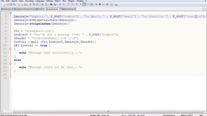Click "Message sent successfully..." string
The width and height of the screenshot is (207, 116).
[x=54, y=53]
